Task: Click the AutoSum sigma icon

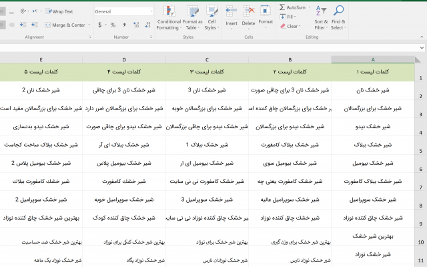Action: [282, 7]
